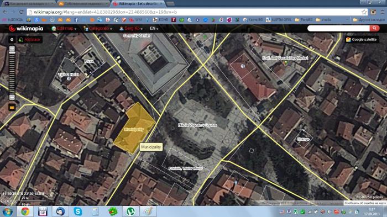Screen dimensions: 387x217
Task: Click the hotel icon left of Pizza
Action: pos(69,78)
